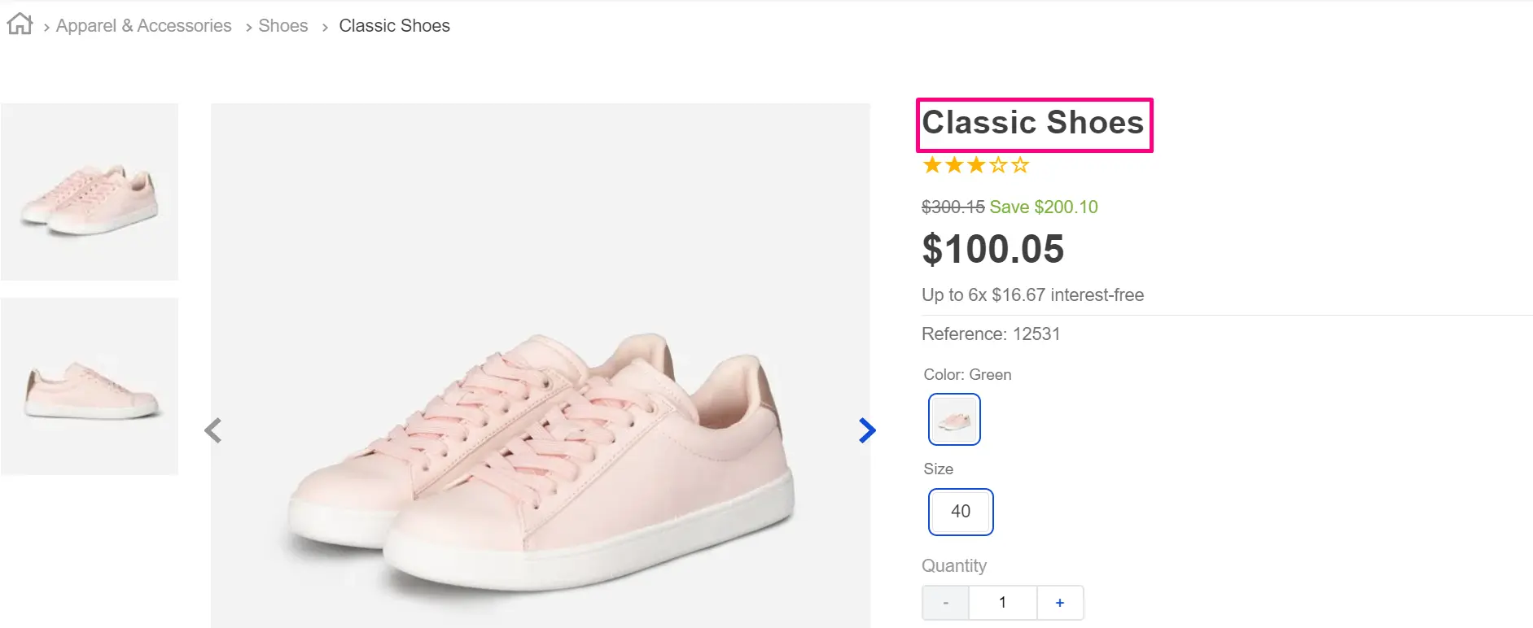Click the fourth empty rating star
Viewport: 1533px width, 628px height.
point(998,166)
